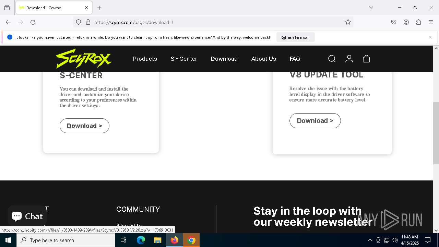Click the Refresh Firefox... button
The height and width of the screenshot is (247, 439).
(295, 37)
